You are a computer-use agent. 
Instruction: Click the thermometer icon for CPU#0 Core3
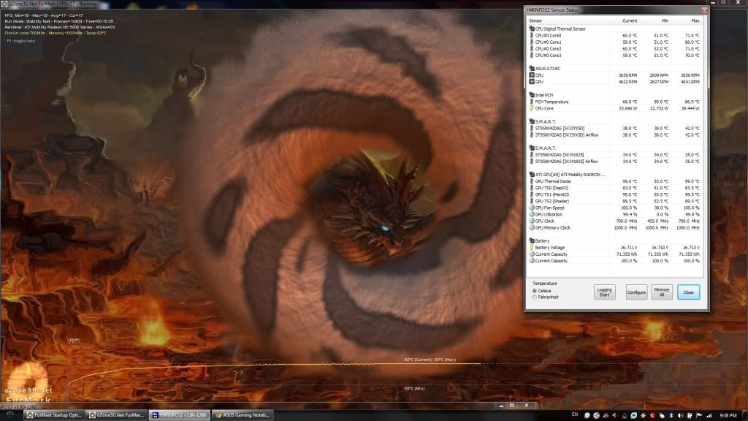[x=532, y=56]
